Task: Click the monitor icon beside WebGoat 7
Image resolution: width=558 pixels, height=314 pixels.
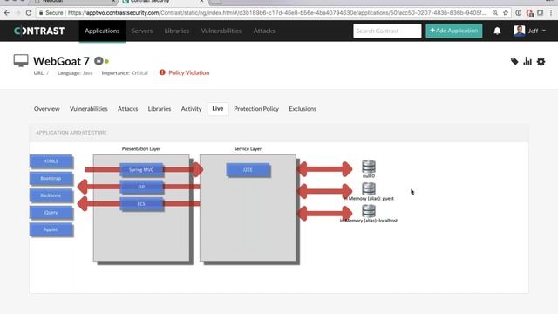Action: coord(21,60)
